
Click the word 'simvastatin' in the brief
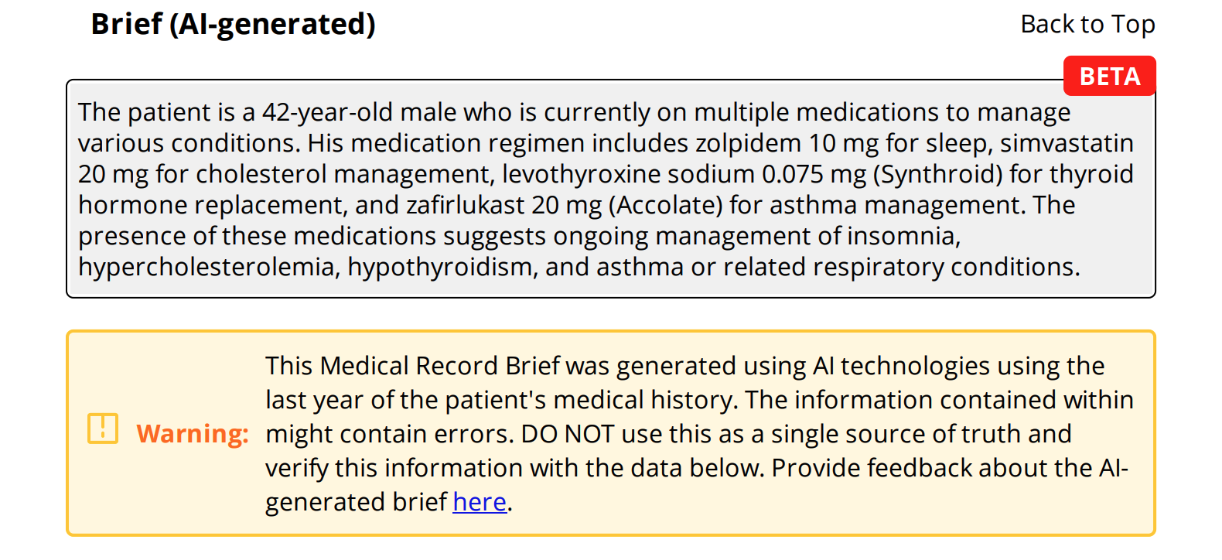(x=1067, y=143)
